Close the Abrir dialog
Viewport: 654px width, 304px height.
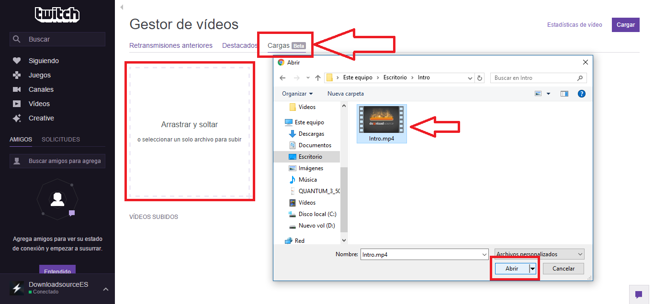[585, 62]
